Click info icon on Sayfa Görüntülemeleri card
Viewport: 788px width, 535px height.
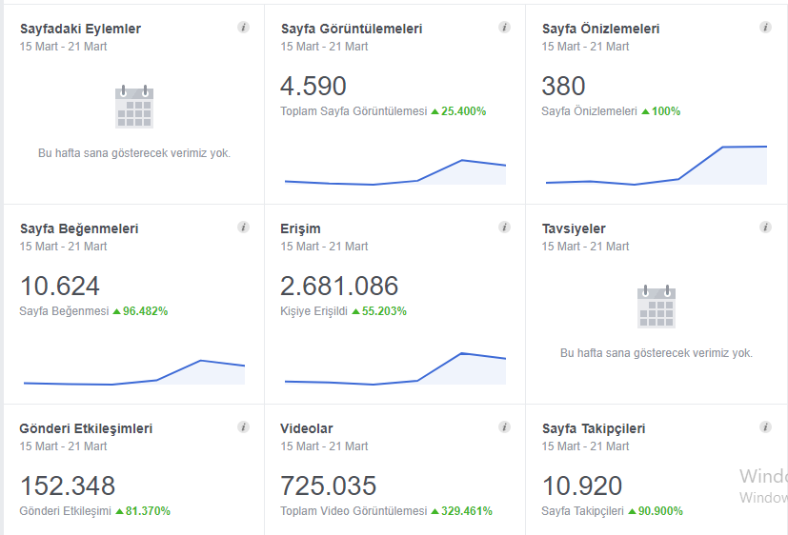pyautogui.click(x=504, y=27)
